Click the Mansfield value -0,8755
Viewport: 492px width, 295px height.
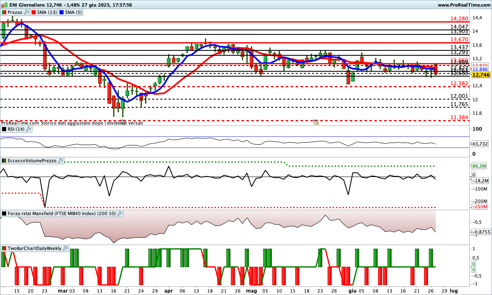point(480,232)
